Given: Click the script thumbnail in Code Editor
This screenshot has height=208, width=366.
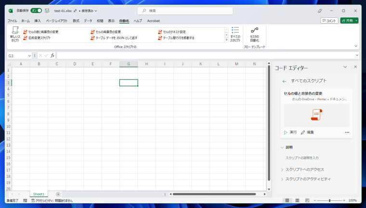Looking at the screenshot, I should 316,115.
